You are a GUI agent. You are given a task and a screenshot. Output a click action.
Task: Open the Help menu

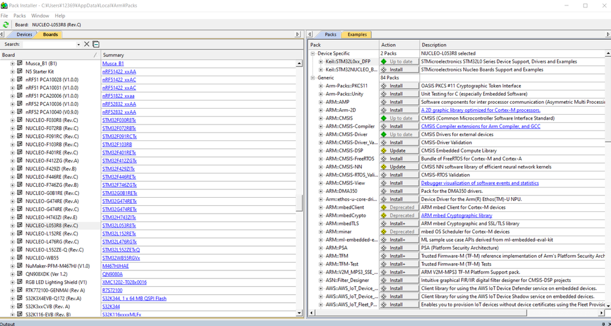coord(60,16)
